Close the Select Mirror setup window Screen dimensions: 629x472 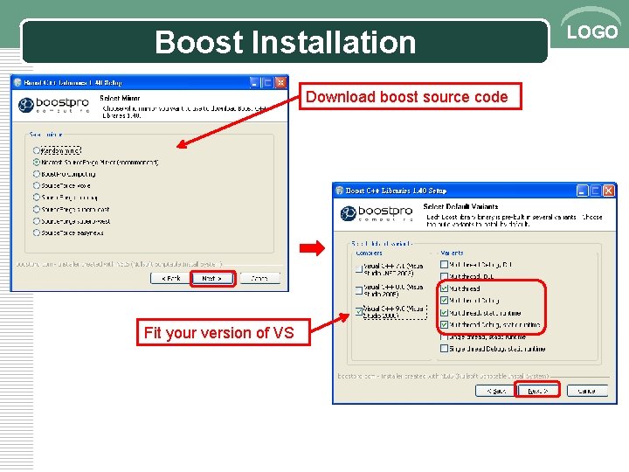pos(281,83)
